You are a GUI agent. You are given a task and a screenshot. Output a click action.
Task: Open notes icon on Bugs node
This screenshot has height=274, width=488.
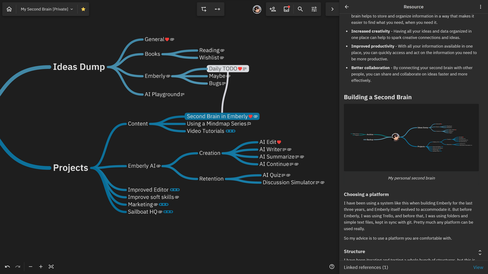[x=224, y=83]
